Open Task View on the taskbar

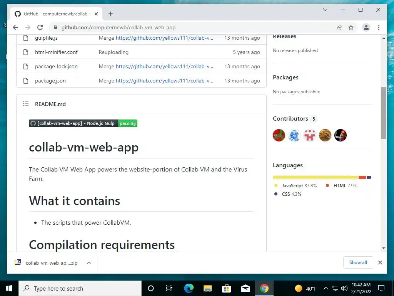click(169, 288)
